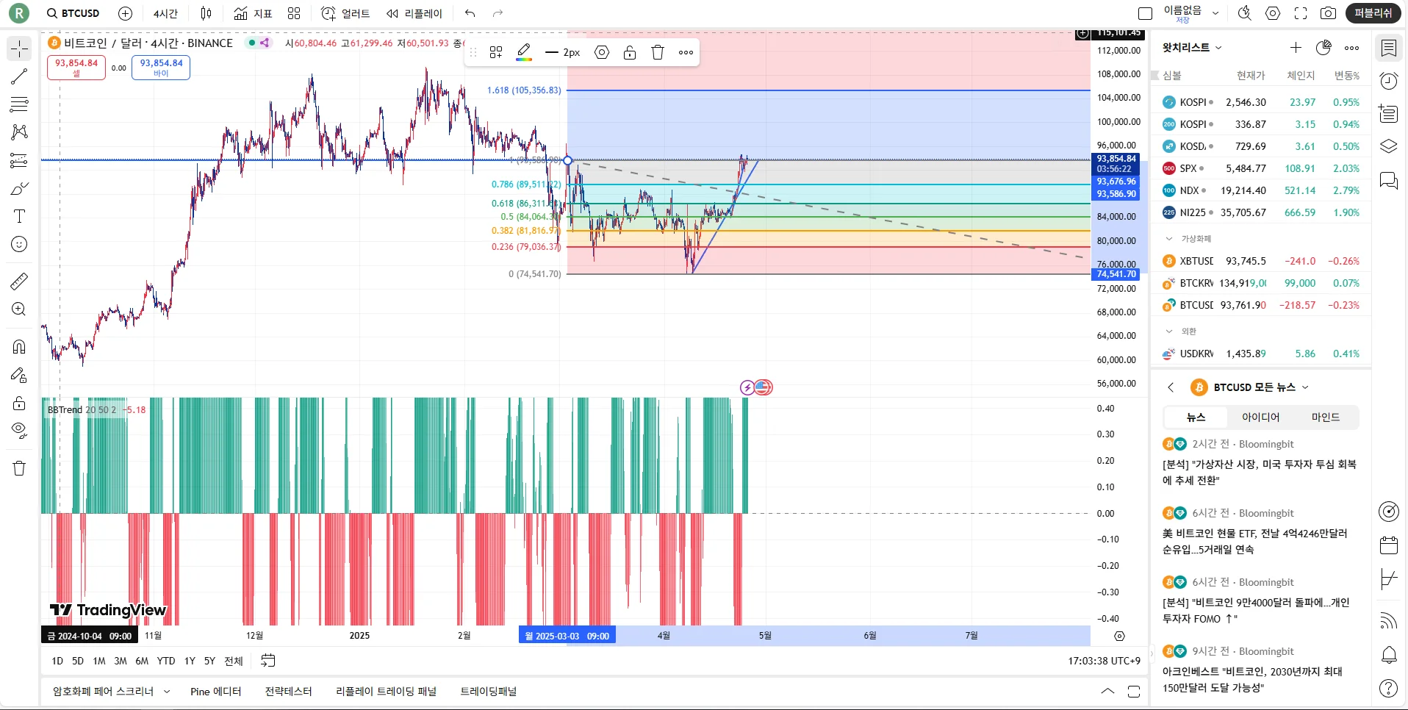Open BTCUSD symbol search
This screenshot has width=1408, height=710.
[x=73, y=13]
